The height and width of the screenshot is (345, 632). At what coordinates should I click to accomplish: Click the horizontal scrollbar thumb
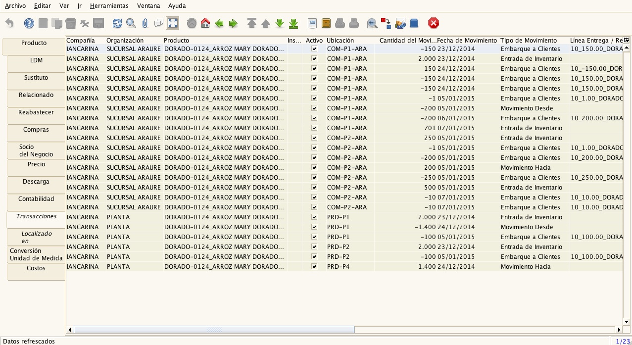click(x=214, y=330)
